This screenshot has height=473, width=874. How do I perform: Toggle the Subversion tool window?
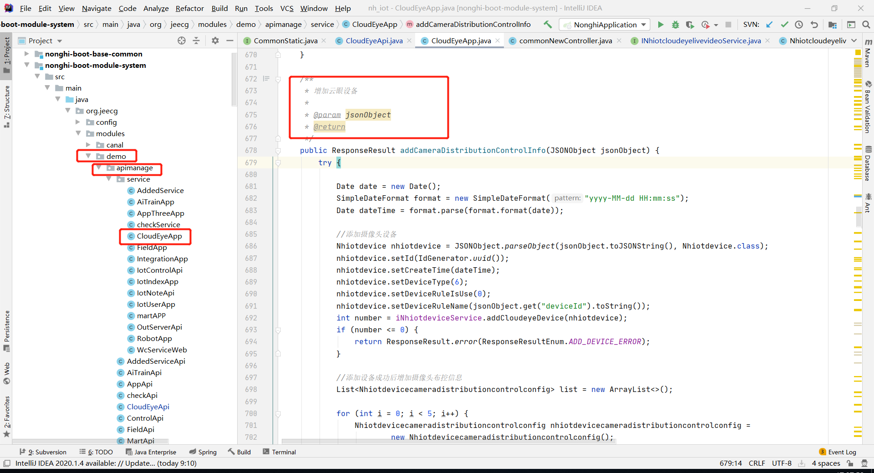(x=43, y=452)
